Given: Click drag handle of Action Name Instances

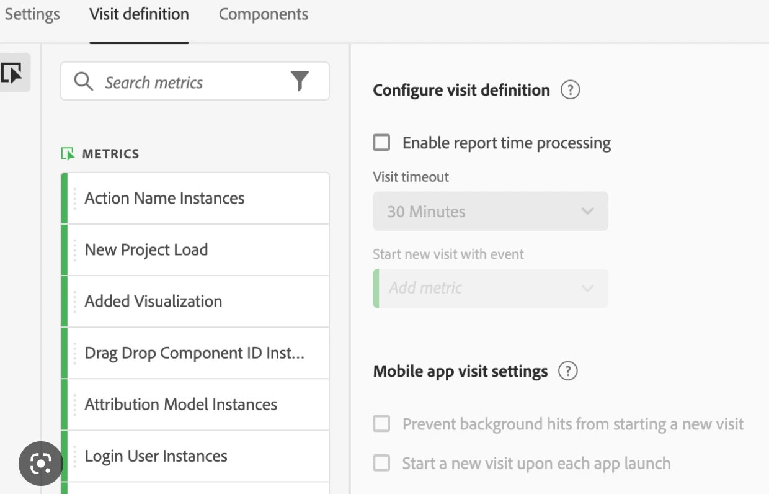Looking at the screenshot, I should point(75,199).
